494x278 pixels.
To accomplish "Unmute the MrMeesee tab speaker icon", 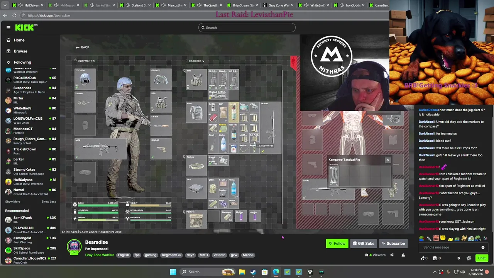I will pos(57,5).
